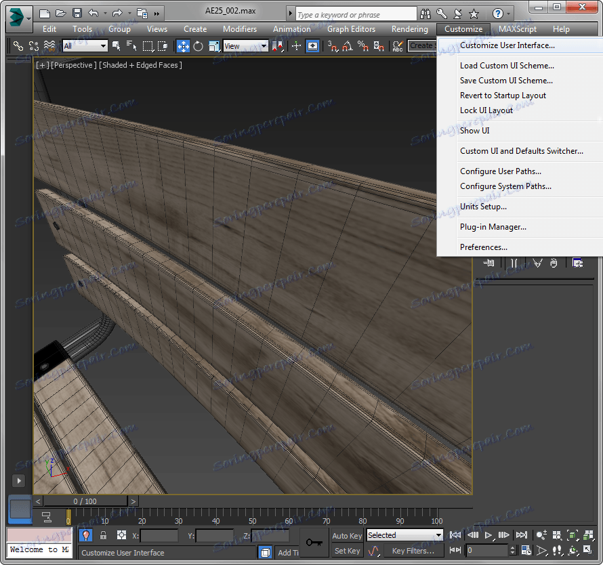Open Preferences from the Customize menu
Viewport: 603px width, 565px height.
pos(483,247)
